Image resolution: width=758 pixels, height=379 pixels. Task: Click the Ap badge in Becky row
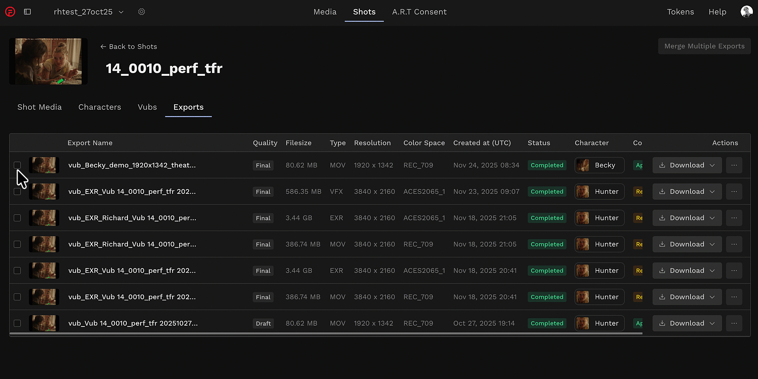click(x=638, y=165)
